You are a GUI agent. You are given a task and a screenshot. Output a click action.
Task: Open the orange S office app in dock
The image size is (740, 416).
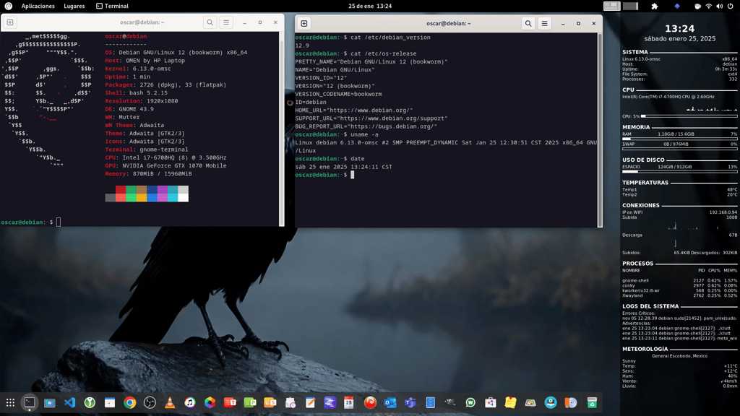(x=270, y=402)
